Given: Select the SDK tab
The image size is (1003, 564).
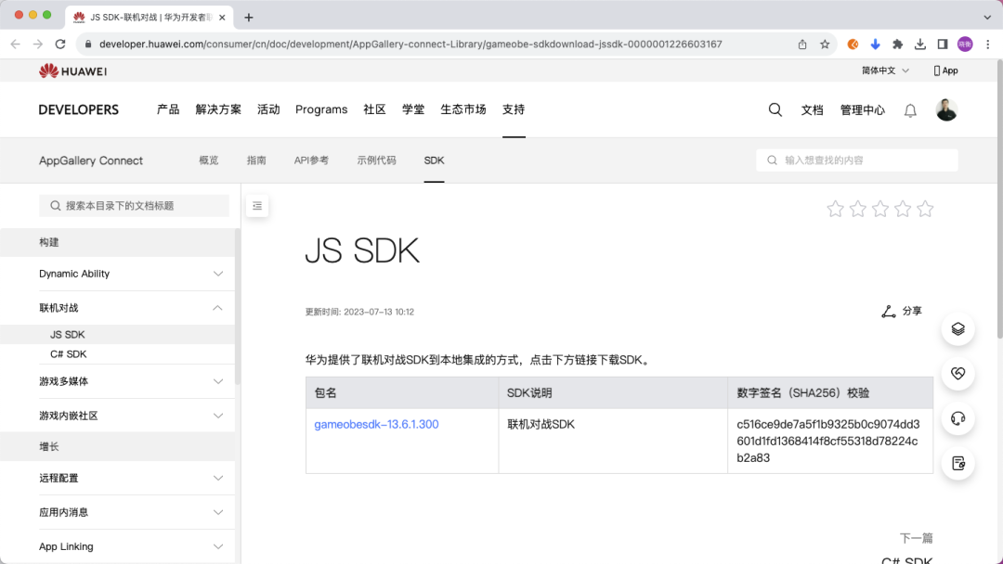Looking at the screenshot, I should (434, 160).
